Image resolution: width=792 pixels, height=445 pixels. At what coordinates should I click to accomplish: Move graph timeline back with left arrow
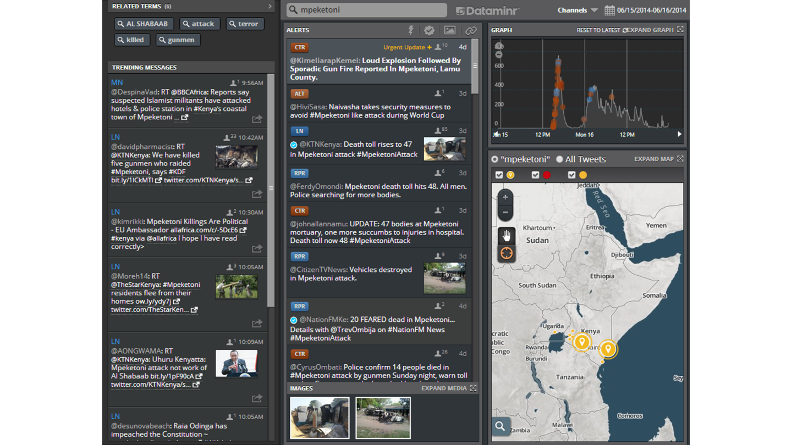(x=496, y=134)
